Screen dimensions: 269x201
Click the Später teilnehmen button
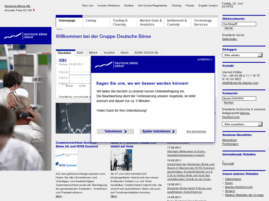pyautogui.click(x=158, y=131)
